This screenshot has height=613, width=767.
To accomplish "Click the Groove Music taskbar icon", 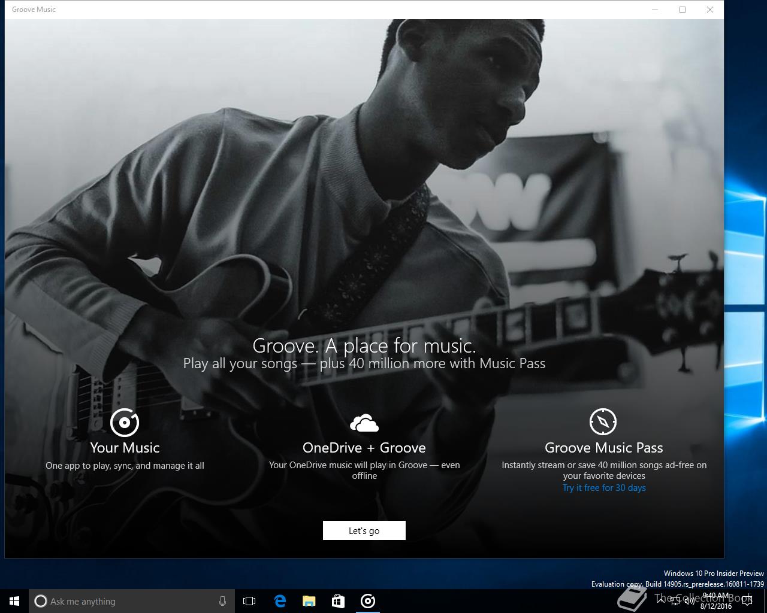I will pyautogui.click(x=368, y=601).
